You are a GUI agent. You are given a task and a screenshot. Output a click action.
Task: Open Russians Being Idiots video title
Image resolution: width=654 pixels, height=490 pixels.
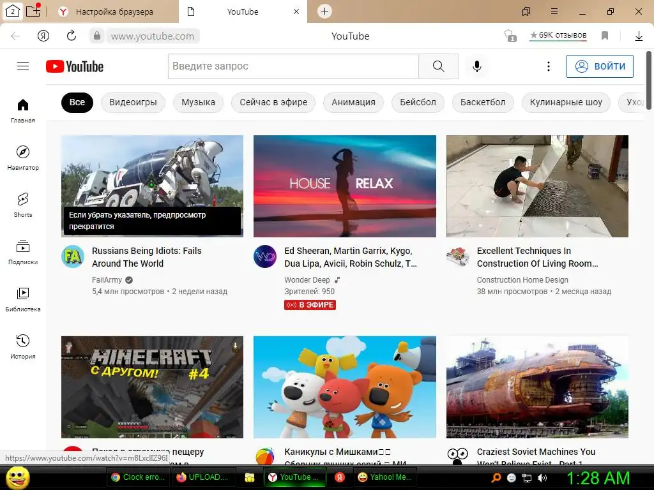[x=146, y=257]
